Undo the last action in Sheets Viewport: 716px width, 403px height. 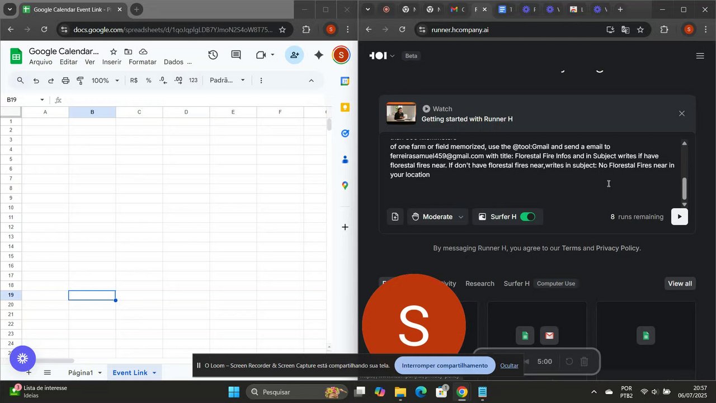coord(36,81)
